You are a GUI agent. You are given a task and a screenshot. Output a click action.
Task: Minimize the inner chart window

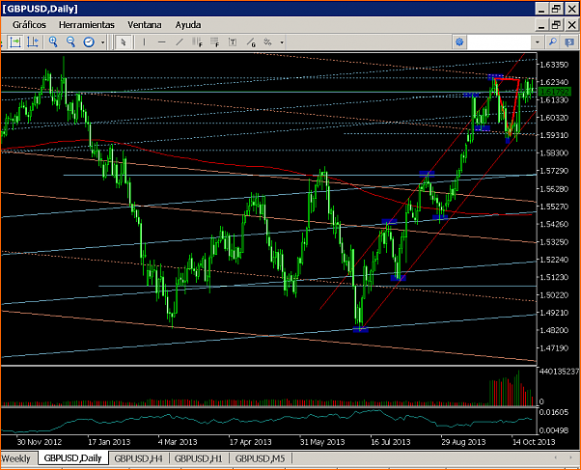(x=541, y=25)
